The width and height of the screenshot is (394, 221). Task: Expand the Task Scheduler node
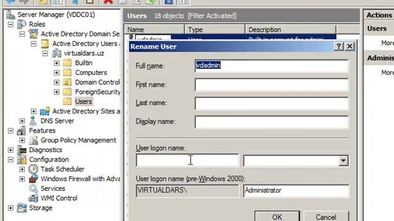coord(22,169)
